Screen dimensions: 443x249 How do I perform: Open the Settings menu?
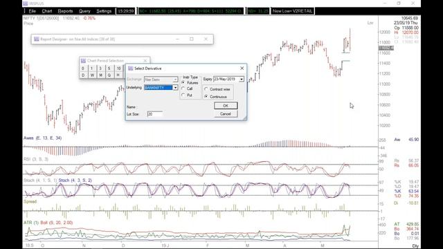[x=104, y=11]
